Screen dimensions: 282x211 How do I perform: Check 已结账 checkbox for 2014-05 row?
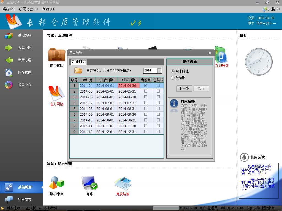[x=158, y=91]
